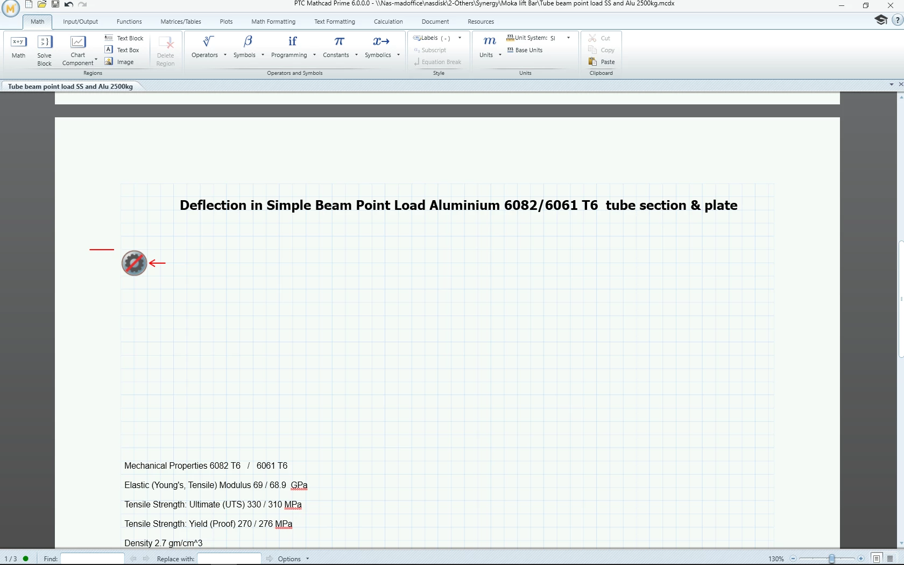This screenshot has height=565, width=904.
Task: Close the open worksheet tab
Action: click(900, 84)
